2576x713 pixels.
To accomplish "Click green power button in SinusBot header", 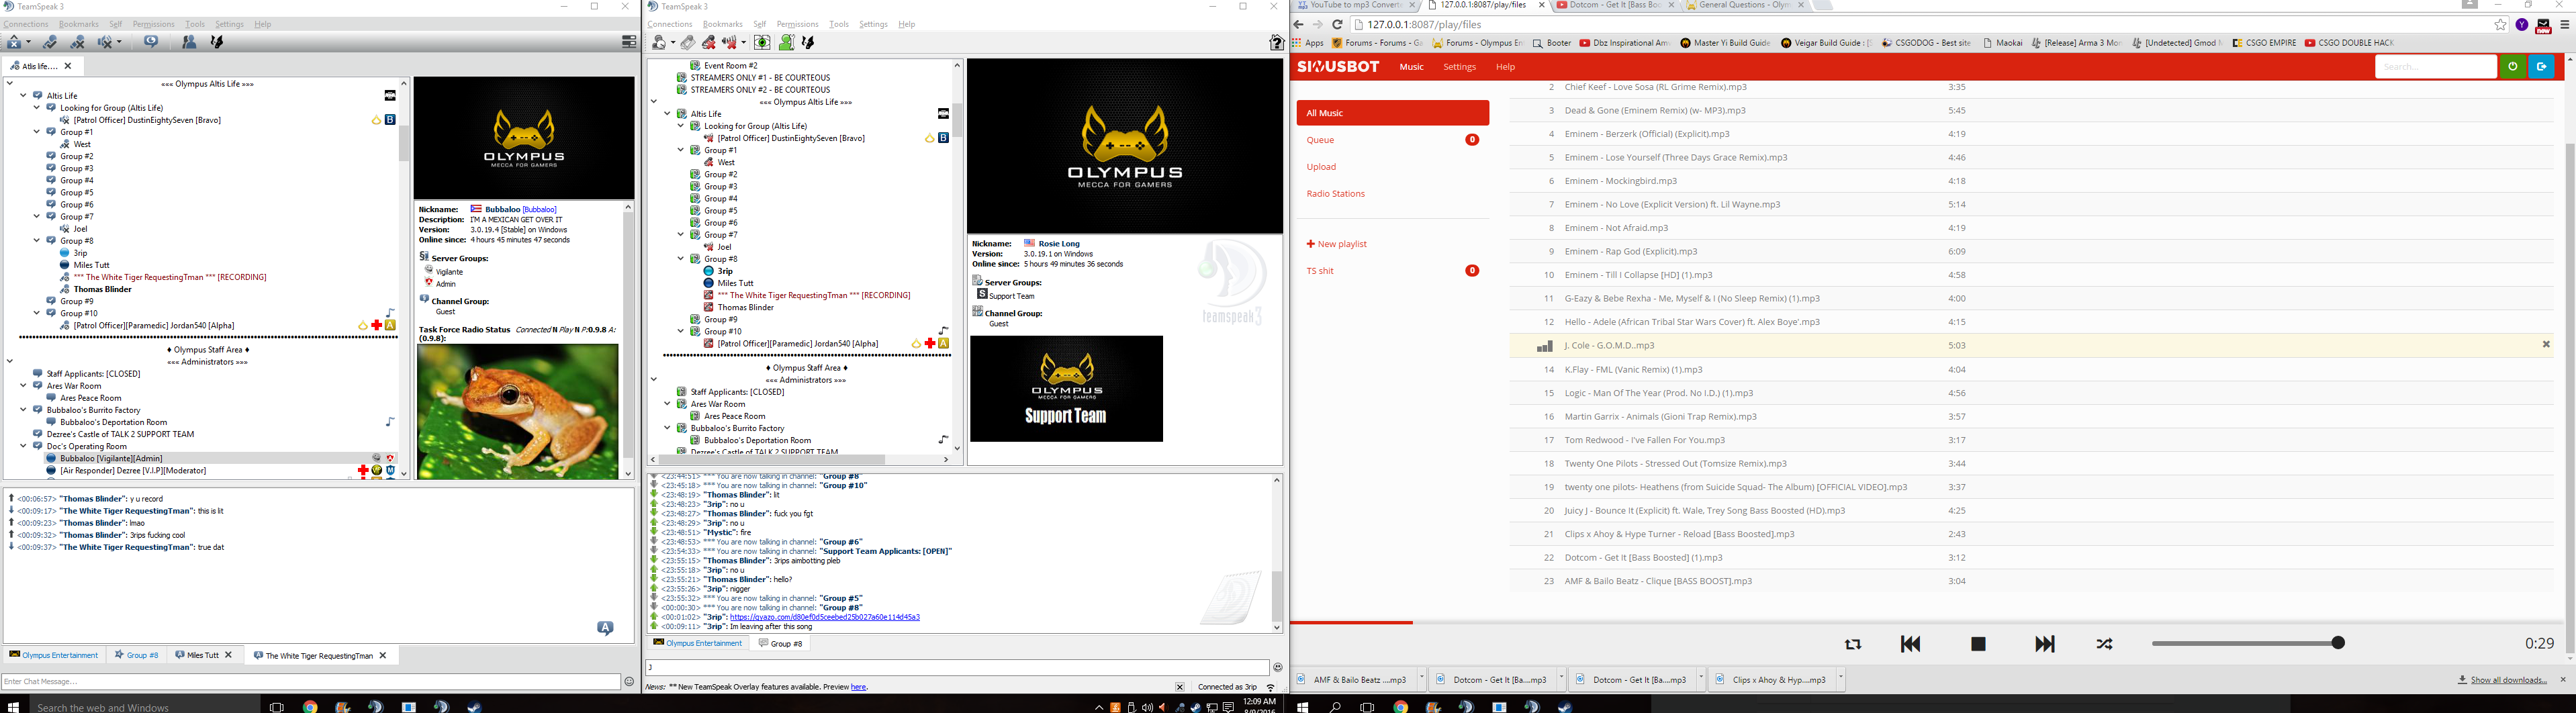I will click(x=2513, y=66).
